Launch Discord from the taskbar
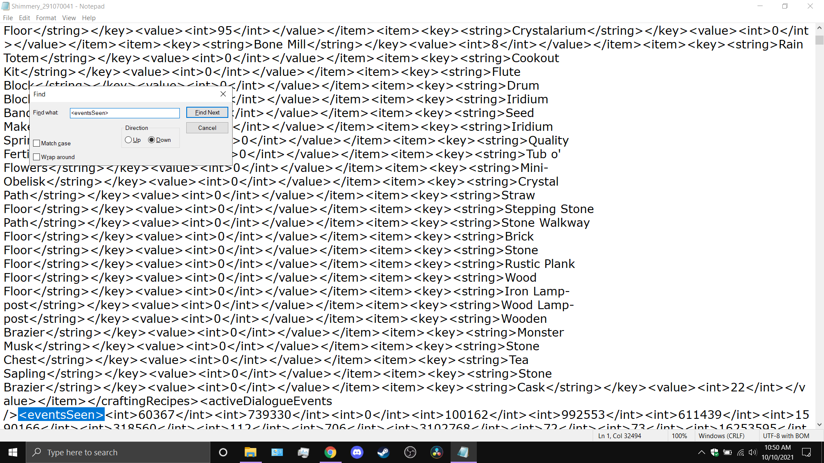 click(x=357, y=452)
